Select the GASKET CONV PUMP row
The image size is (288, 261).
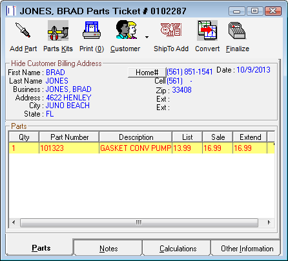(141, 148)
